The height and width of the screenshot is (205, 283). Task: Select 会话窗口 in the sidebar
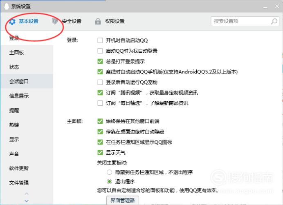pos(27,81)
